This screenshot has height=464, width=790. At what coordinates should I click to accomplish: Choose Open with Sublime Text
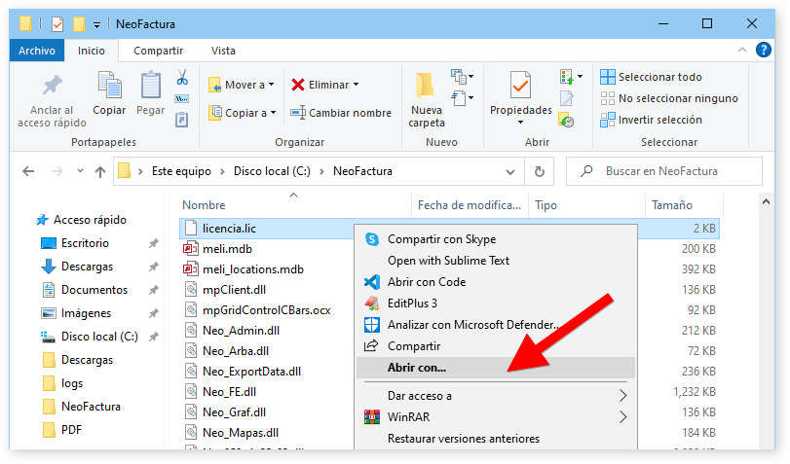448,261
